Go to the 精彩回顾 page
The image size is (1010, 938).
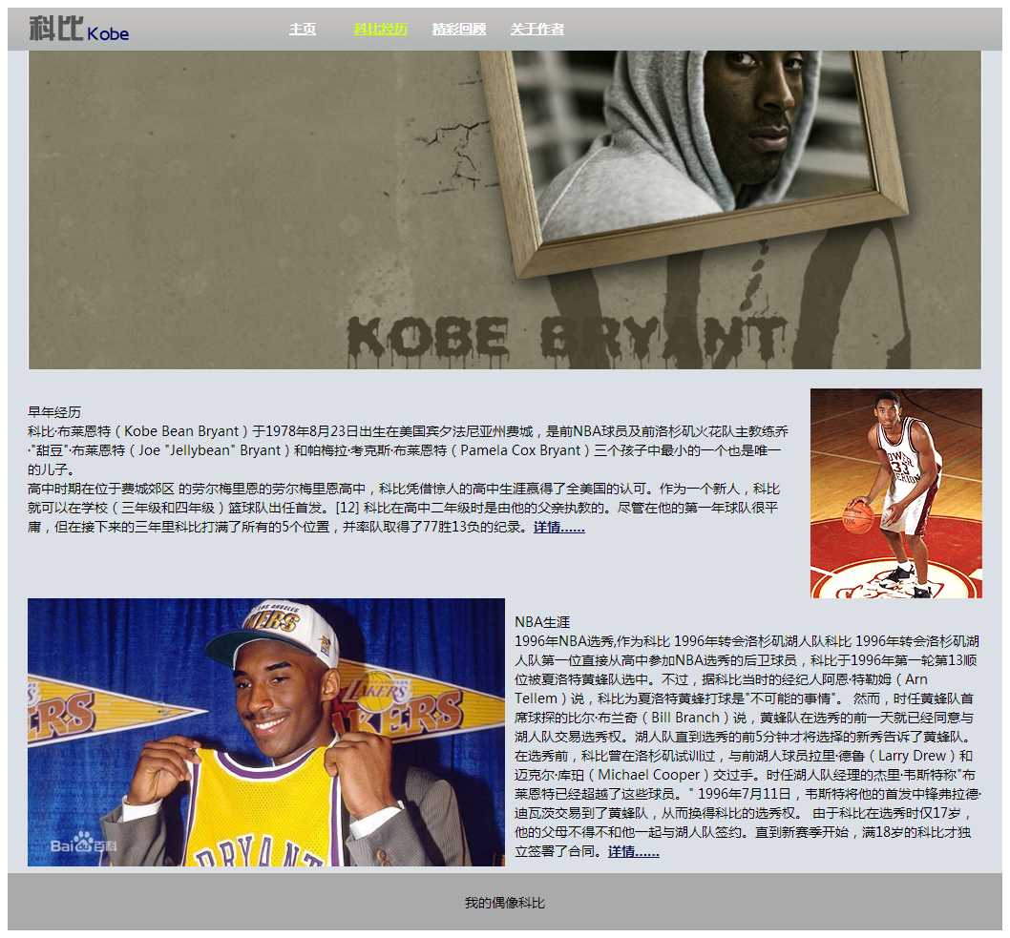pyautogui.click(x=458, y=30)
